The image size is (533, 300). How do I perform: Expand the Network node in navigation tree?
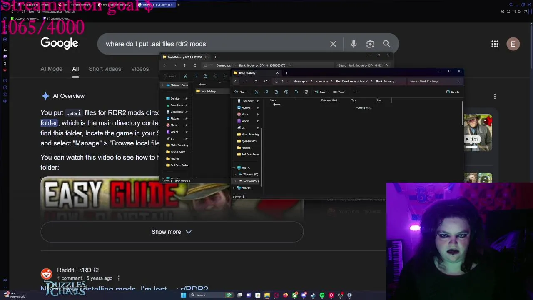[234, 187]
